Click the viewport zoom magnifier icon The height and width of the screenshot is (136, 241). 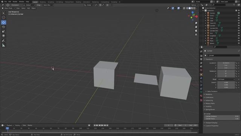[196, 23]
